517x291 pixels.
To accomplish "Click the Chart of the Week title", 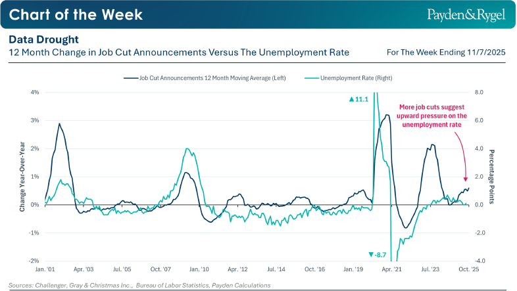I will coord(76,14).
